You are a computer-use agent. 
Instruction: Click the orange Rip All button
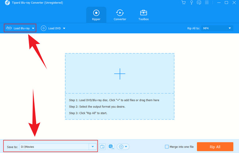pos(215,147)
